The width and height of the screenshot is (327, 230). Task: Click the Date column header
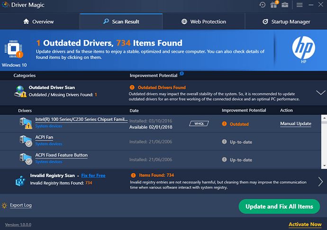click(134, 110)
